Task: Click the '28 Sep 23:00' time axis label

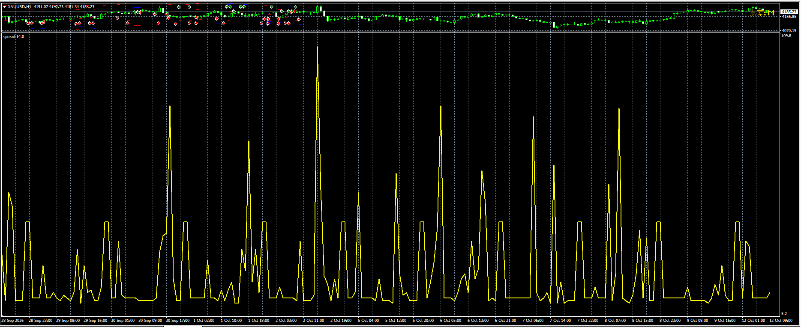Action: [x=41, y=321]
